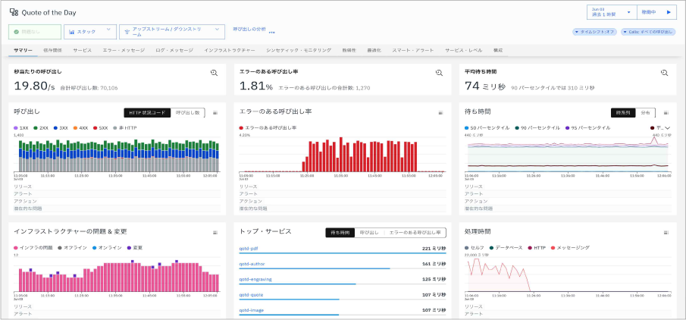686x320 pixels.
Task: Toggle the セルフ legend entry
Action: pos(475,248)
